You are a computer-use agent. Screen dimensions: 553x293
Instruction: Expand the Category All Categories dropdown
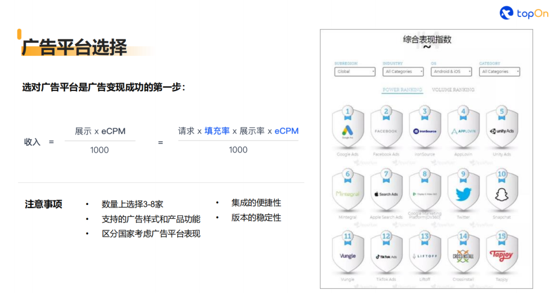pos(499,72)
